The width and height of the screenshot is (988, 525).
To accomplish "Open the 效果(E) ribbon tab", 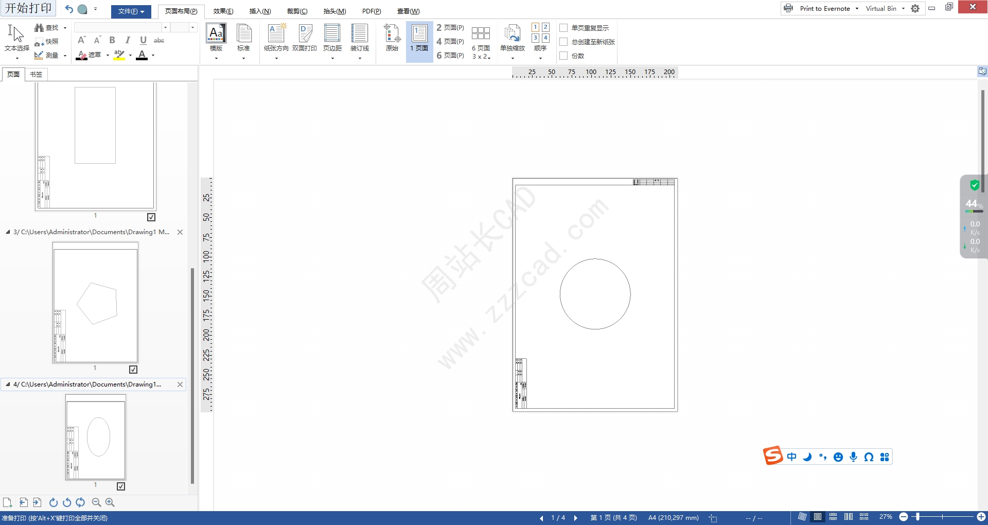I will click(223, 11).
